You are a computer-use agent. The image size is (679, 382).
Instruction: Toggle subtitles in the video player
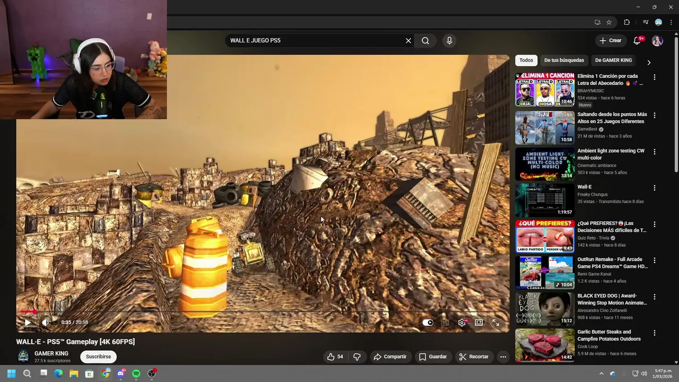pyautogui.click(x=445, y=322)
